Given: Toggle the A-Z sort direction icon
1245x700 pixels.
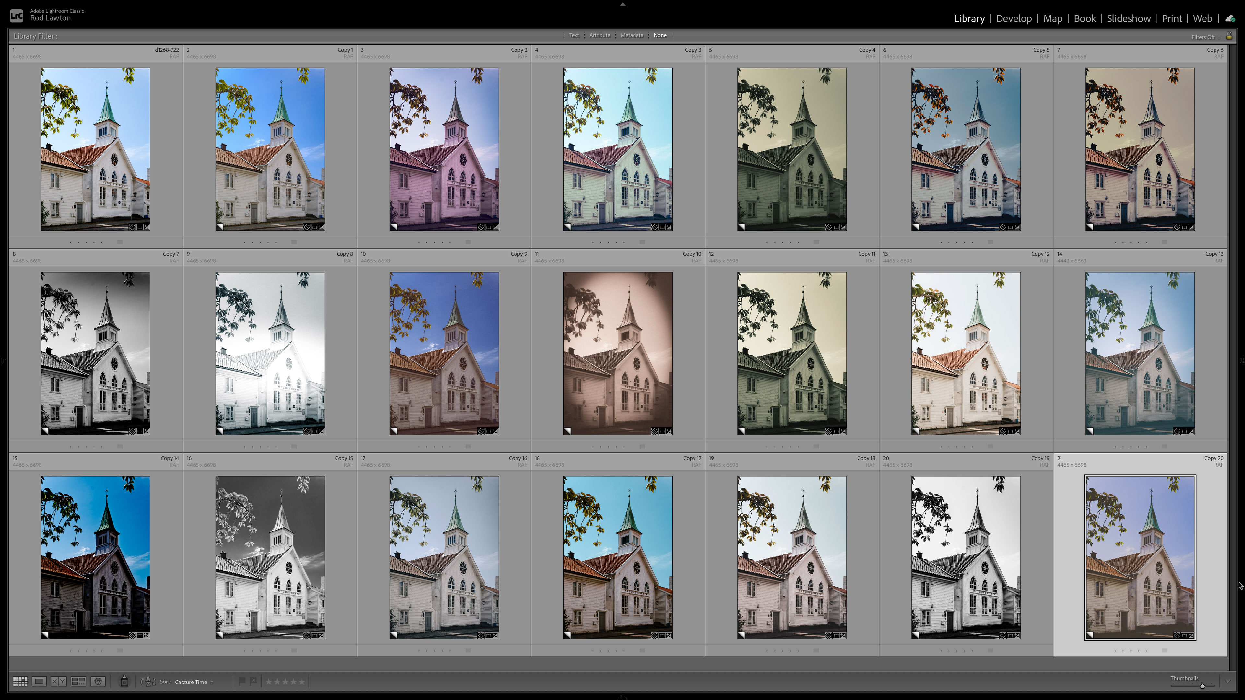Looking at the screenshot, I should 148,681.
